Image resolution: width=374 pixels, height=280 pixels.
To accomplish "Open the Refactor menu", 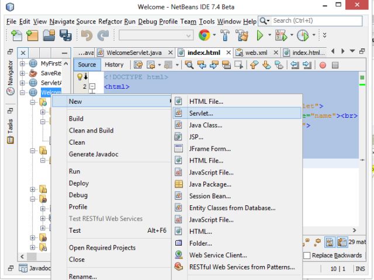I will [110, 22].
